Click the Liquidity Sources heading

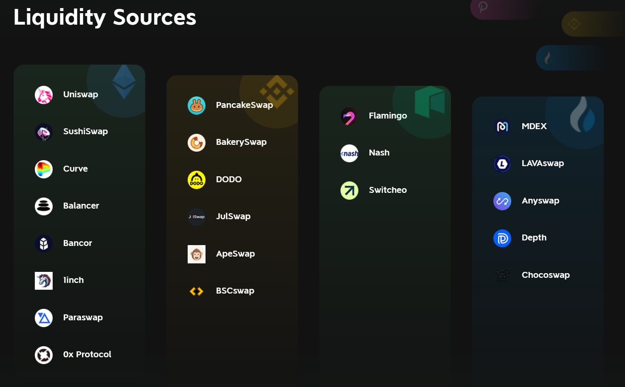coord(105,17)
